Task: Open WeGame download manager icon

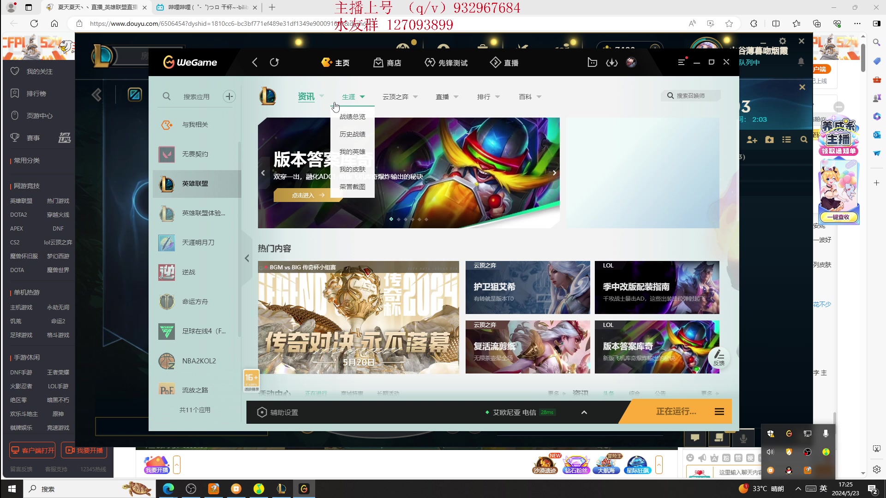Action: pyautogui.click(x=612, y=62)
